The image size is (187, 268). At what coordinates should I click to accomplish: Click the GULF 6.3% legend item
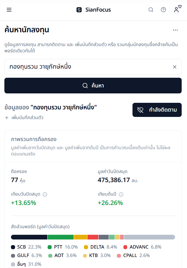[x=27, y=255]
